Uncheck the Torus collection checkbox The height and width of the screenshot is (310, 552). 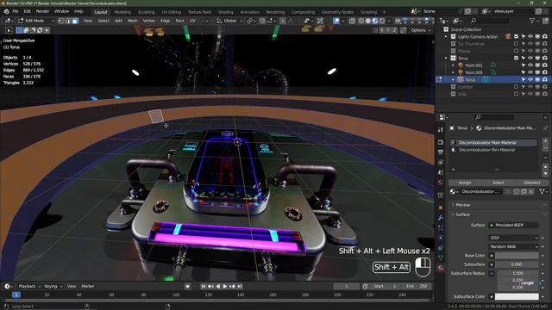pyautogui.click(x=516, y=58)
